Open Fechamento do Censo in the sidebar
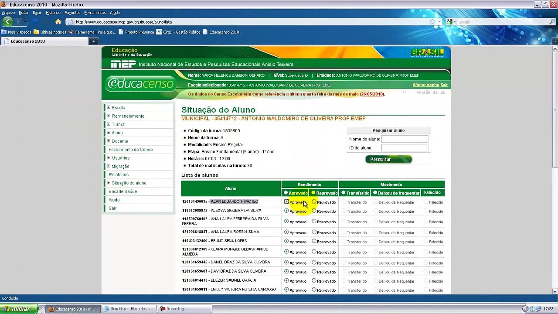558x314 pixels. 130,150
